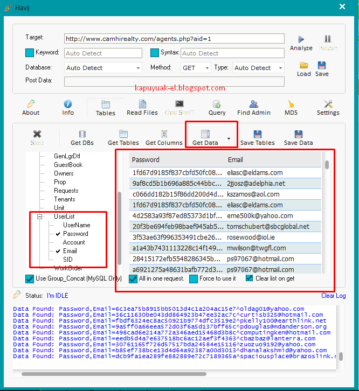The height and width of the screenshot is (391, 359).
Task: Click the tables tree vertical scrollbar
Action: pos(119,228)
